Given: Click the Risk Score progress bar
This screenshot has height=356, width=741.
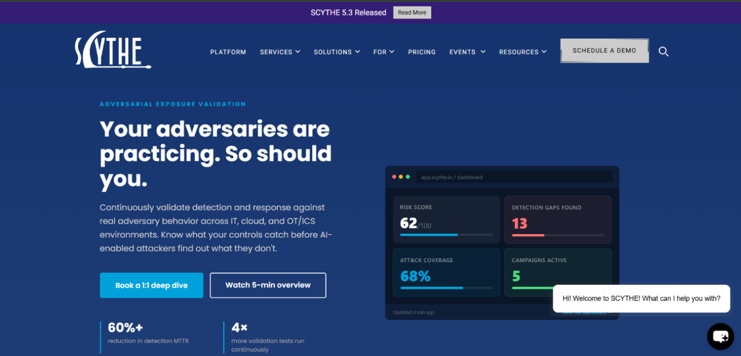Looking at the screenshot, I should coord(447,235).
